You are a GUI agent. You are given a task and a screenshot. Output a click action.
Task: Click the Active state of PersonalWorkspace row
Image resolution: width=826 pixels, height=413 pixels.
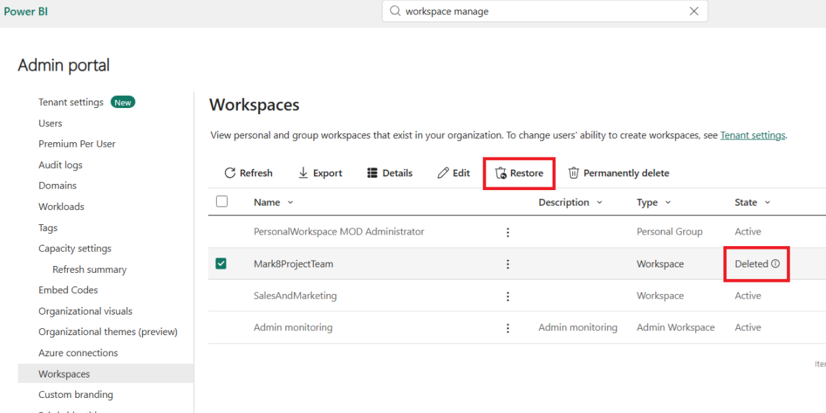point(748,232)
